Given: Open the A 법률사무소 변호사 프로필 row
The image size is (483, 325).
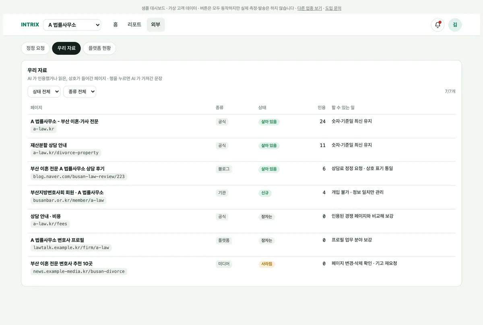Looking at the screenshot, I should tap(242, 245).
